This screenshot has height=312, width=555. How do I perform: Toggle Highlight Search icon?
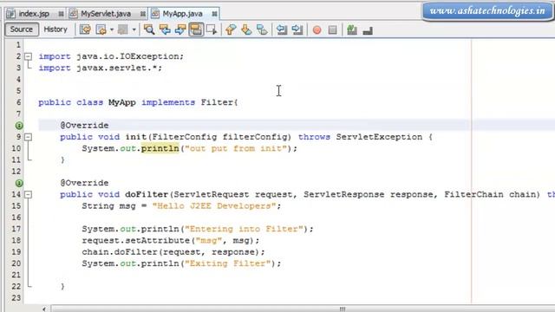click(196, 29)
